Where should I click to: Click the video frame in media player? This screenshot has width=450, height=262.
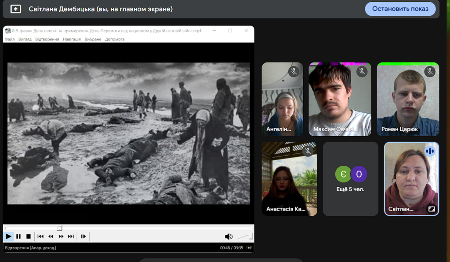tap(129, 134)
